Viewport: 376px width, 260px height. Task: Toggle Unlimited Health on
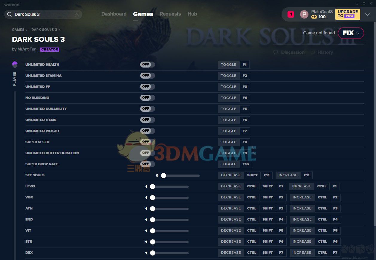[148, 65]
